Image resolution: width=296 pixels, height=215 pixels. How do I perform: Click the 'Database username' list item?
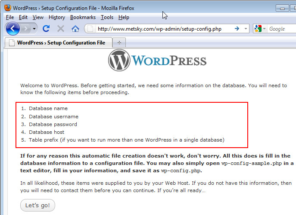point(53,117)
